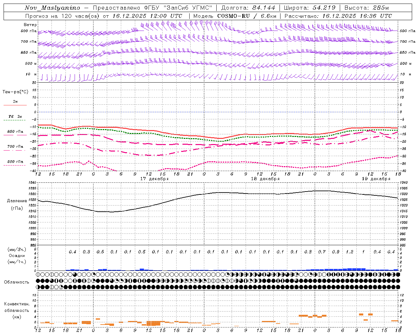Click the "17 декабря" date label

pos(154,179)
